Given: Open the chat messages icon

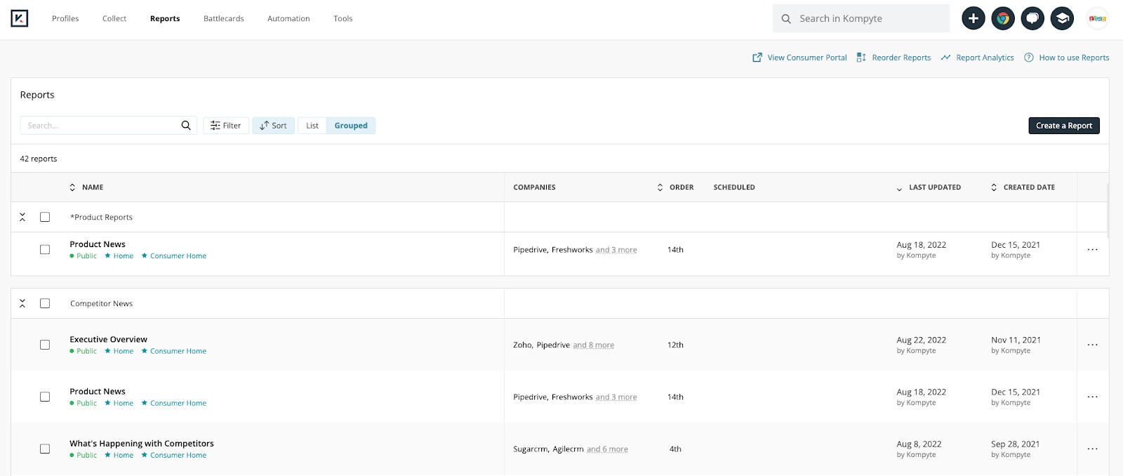Looking at the screenshot, I should click(1032, 18).
